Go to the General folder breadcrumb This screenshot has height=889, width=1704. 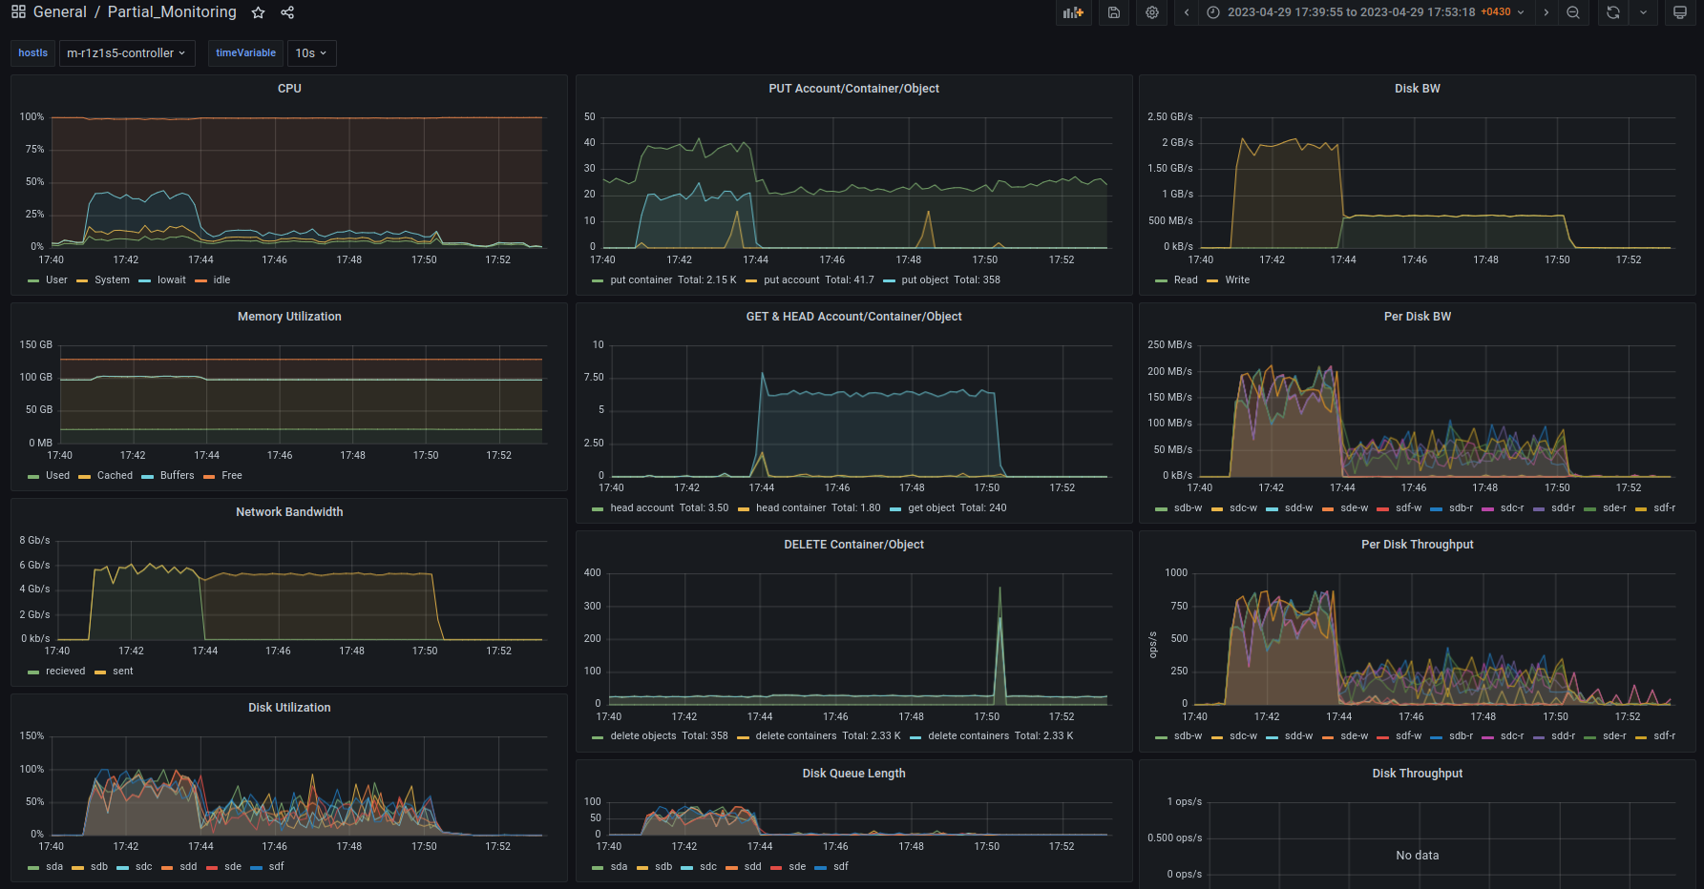click(x=59, y=12)
